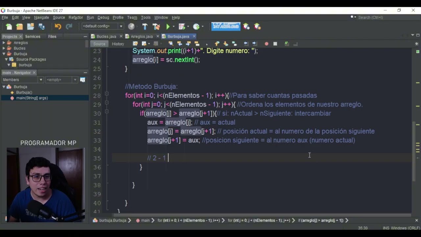Click the Find Previous Occurrence icon
The image size is (421, 237).
click(180, 44)
